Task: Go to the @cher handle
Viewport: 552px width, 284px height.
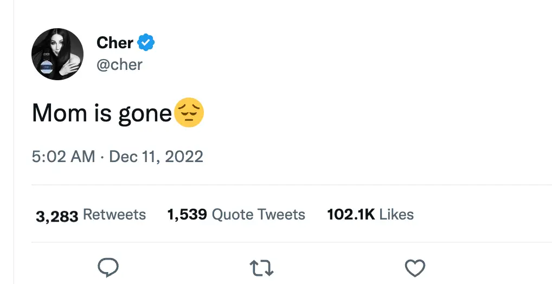Action: [x=119, y=64]
